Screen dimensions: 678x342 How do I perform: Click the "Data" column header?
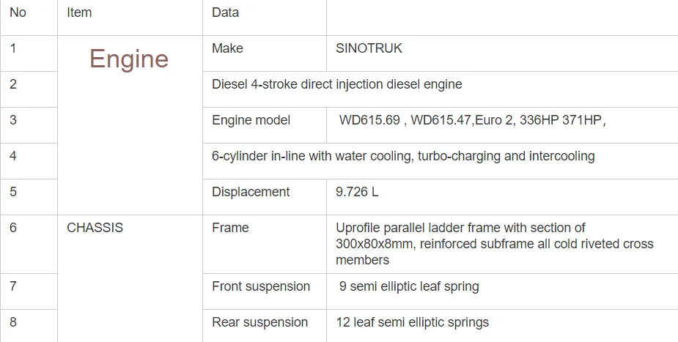[x=225, y=12]
